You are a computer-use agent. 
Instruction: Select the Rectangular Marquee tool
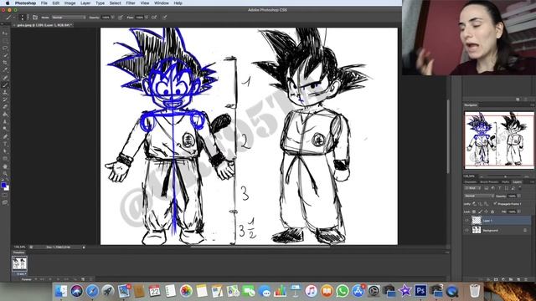coord(5,41)
